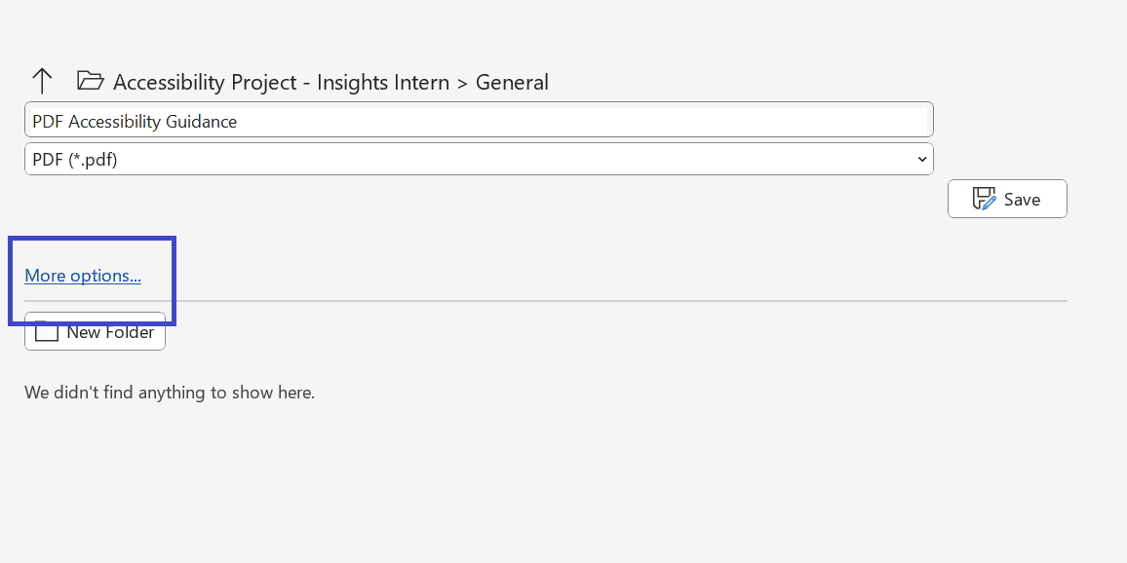Place cursor on Accessibility in file name
The height and width of the screenshot is (563, 1127).
112,122
